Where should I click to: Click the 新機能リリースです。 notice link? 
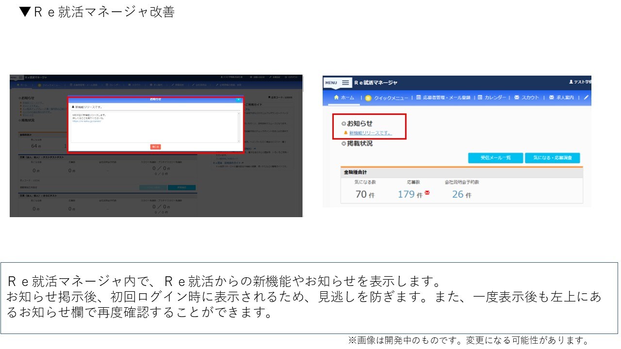370,133
